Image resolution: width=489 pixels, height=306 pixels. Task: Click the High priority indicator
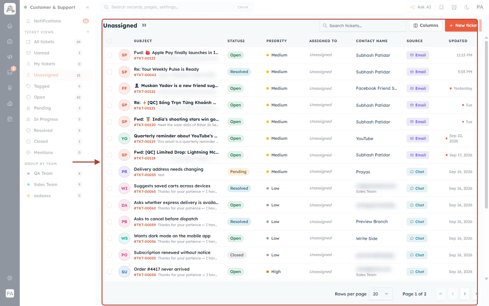(273, 272)
